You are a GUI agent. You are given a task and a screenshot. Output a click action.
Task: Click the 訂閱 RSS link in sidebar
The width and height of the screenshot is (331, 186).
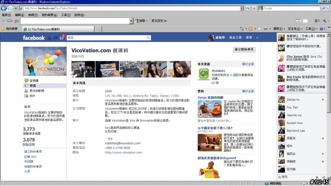click(x=30, y=157)
